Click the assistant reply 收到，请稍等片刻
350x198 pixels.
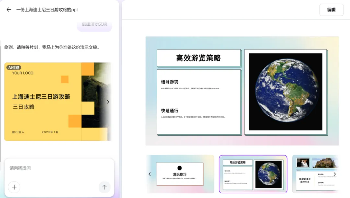[x=52, y=47]
